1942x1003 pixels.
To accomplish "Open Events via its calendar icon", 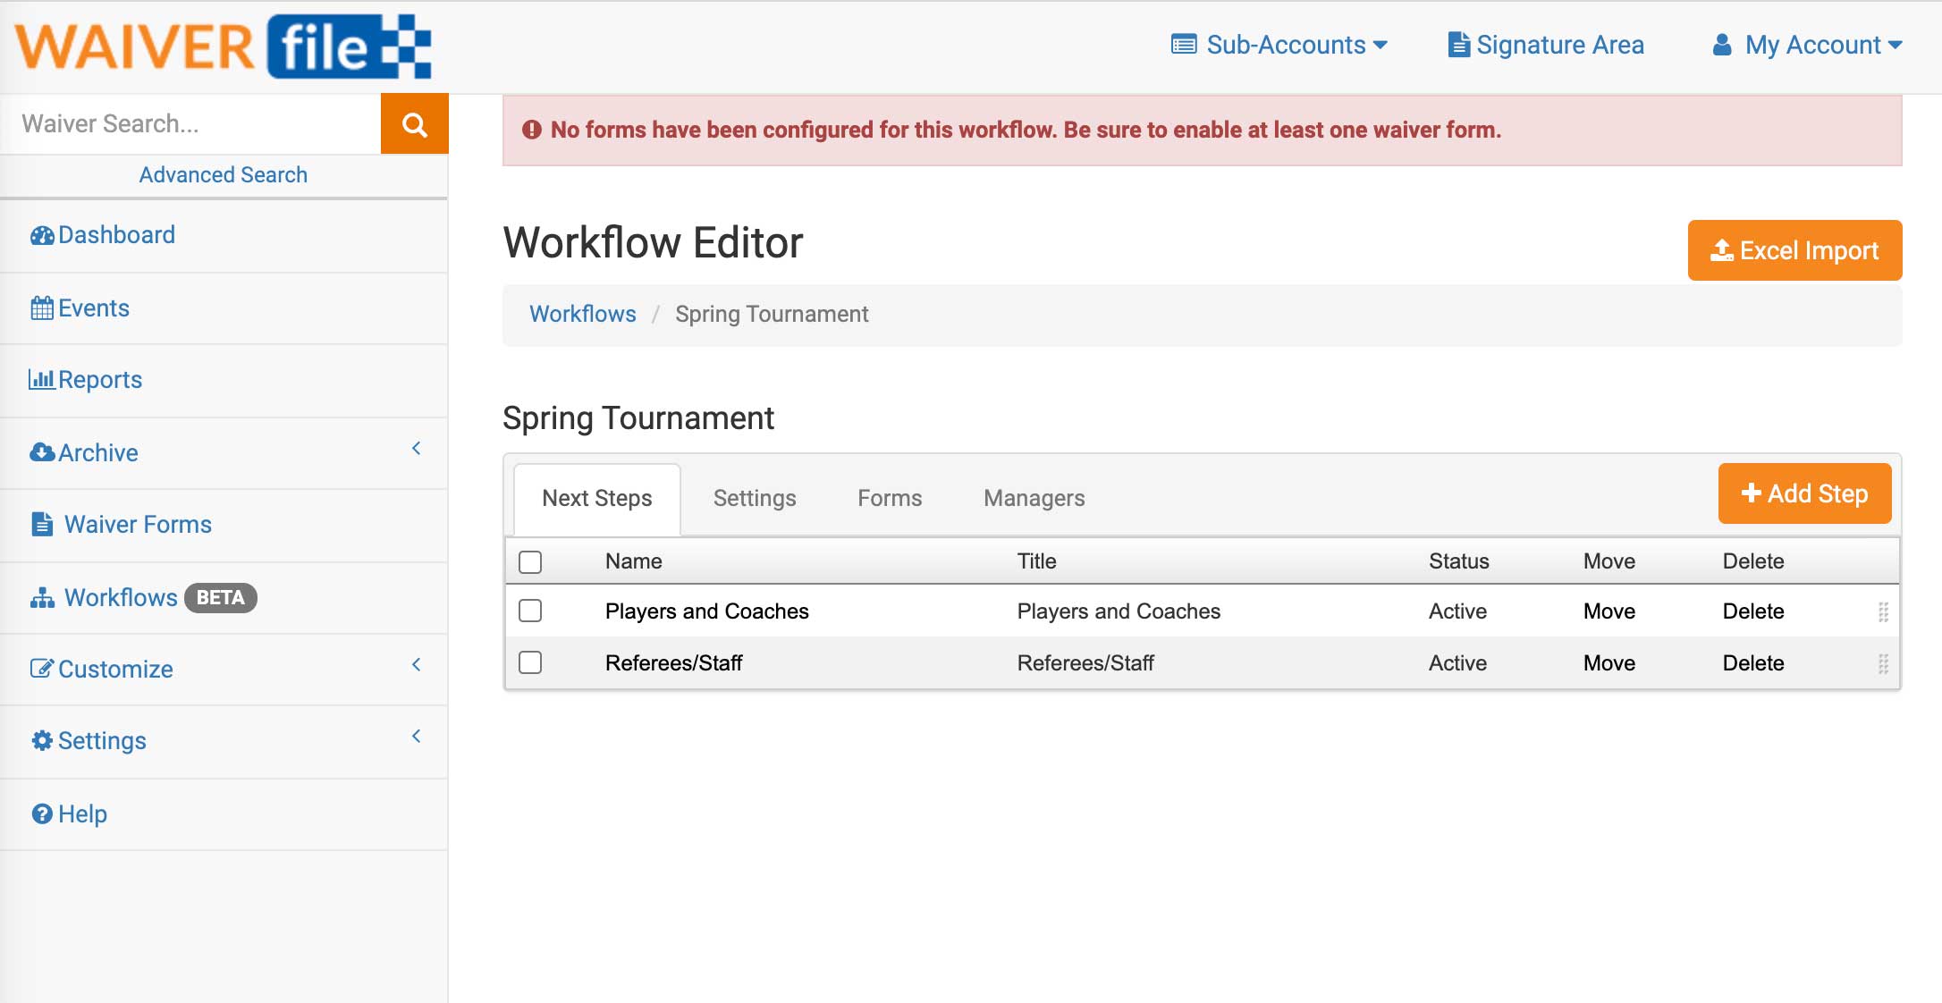I will [41, 308].
